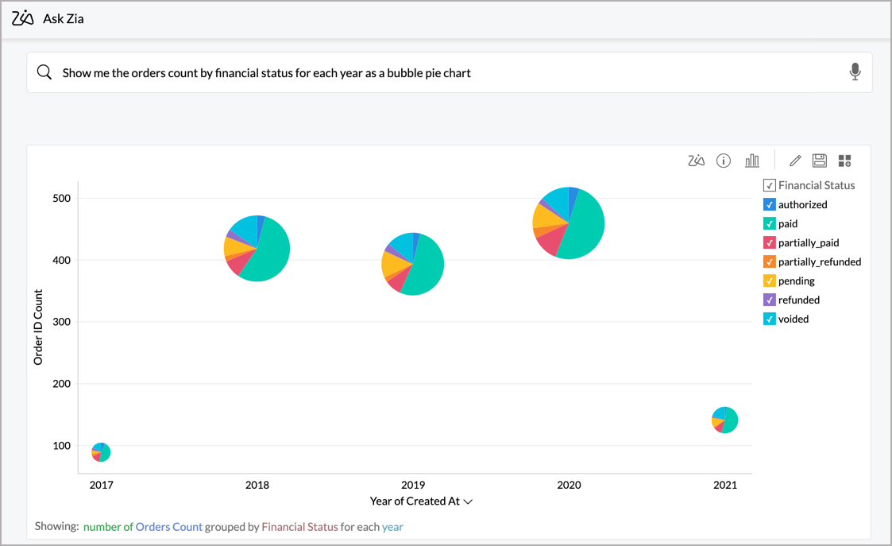Screen dimensions: 892x546
Task: Toggle the voided legend checkbox
Action: 769,319
